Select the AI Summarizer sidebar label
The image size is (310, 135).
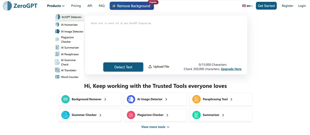pyautogui.click(x=70, y=48)
